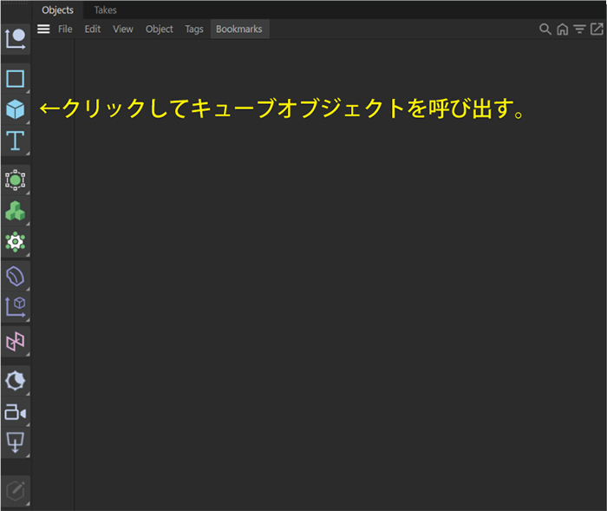607x511 pixels.
Task: Open the hamburger menu in Objects panel
Action: pos(43,29)
